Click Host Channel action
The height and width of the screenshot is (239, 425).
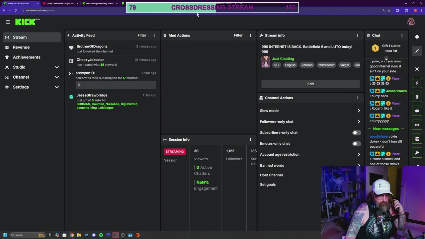[x=271, y=175]
